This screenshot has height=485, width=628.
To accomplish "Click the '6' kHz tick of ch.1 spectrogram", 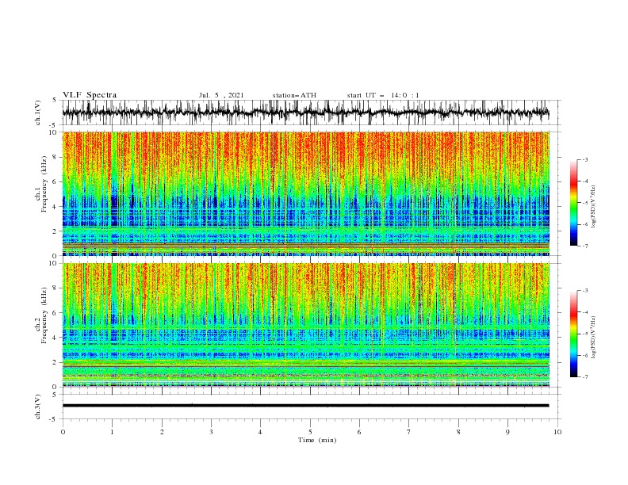I will coord(56,182).
